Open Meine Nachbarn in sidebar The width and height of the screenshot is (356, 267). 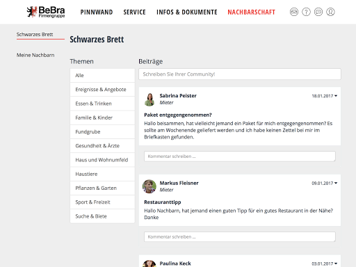point(35,55)
